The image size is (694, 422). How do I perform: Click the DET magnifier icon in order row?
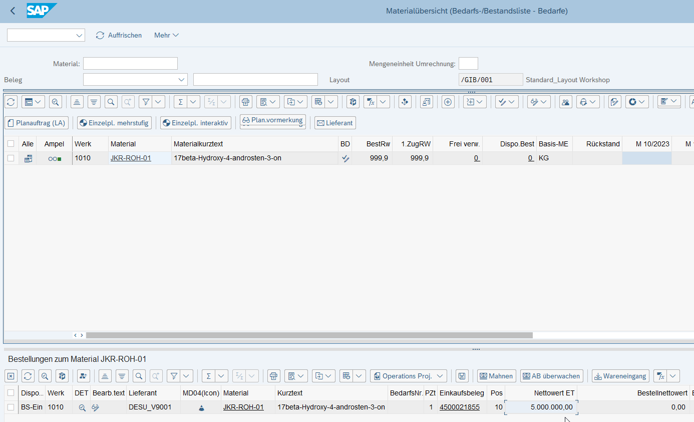click(82, 407)
